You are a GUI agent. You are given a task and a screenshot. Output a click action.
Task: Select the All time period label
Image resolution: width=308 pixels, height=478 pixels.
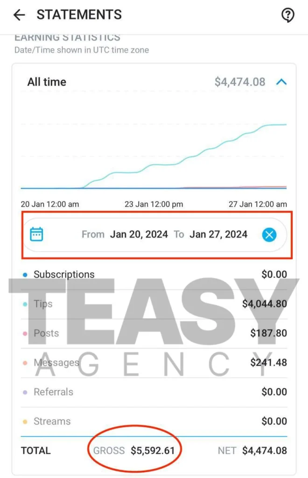47,82
